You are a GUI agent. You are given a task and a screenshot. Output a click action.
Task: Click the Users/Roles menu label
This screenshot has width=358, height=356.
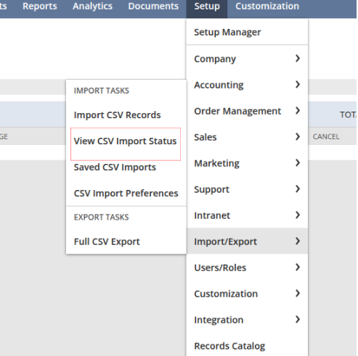[x=220, y=268]
